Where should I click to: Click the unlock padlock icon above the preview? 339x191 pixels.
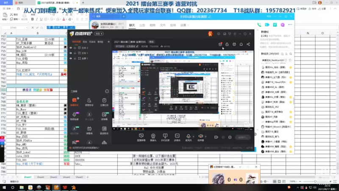[227, 44]
